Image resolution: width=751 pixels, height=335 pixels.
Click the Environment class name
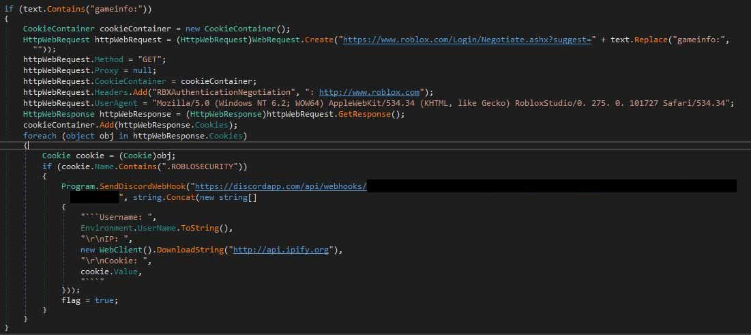[106, 229]
